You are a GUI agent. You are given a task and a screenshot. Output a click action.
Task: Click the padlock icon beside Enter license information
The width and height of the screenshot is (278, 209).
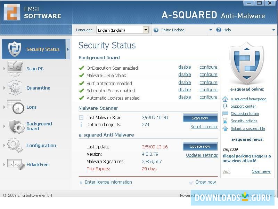pos(81,182)
